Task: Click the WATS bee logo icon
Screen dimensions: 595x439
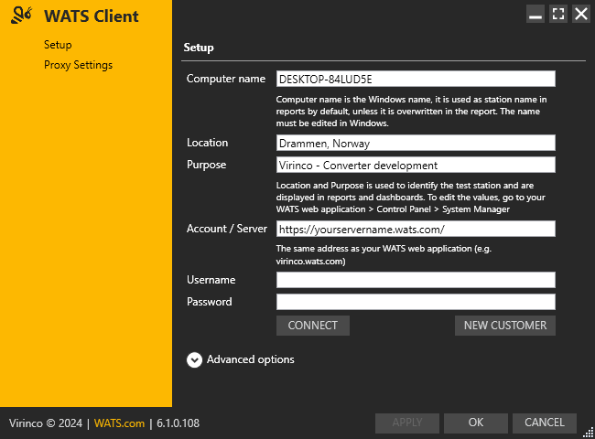Action: coord(21,16)
